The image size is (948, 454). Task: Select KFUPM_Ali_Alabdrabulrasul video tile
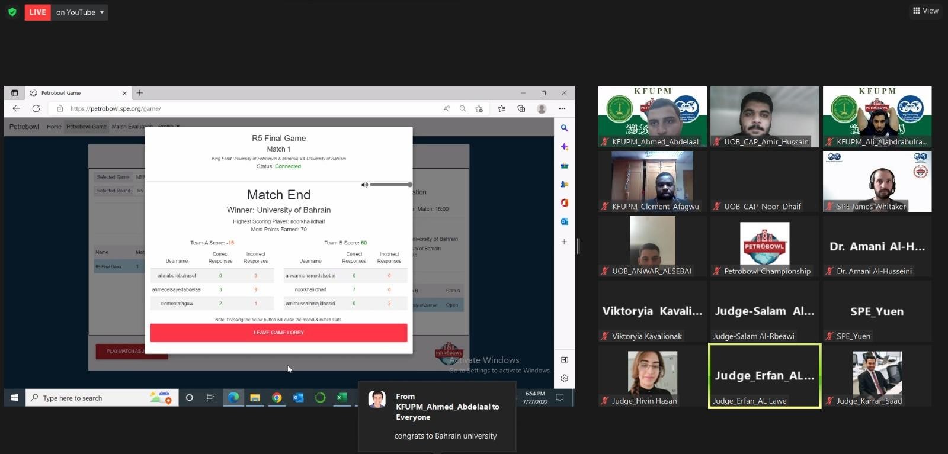coord(877,117)
